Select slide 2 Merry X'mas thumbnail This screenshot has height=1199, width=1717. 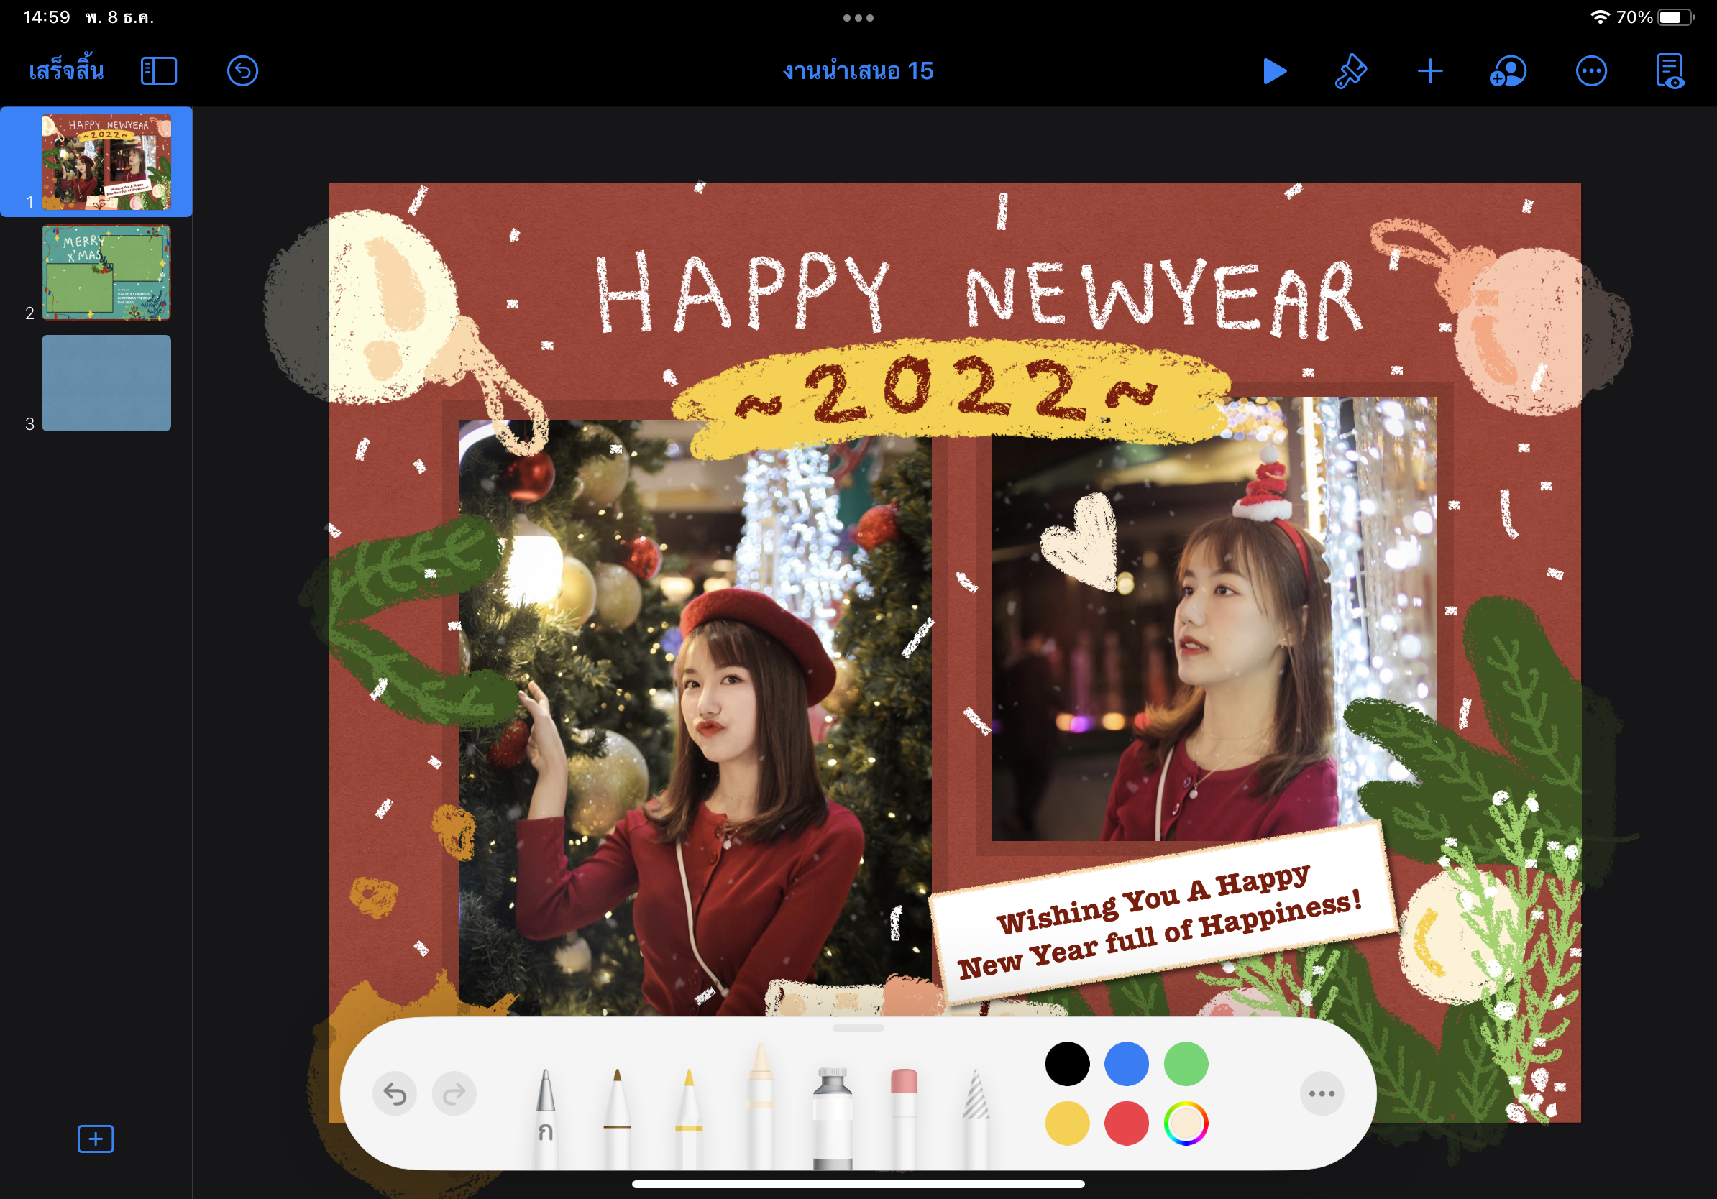(x=106, y=273)
